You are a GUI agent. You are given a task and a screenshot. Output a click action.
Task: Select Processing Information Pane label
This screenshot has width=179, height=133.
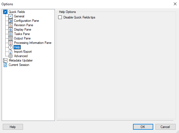click(33, 43)
